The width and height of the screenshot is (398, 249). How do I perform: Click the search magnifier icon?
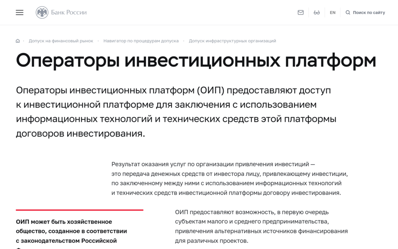coord(348,12)
